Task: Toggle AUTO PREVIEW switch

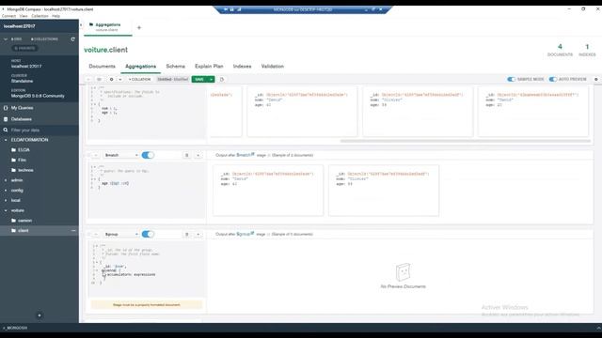Action: [552, 79]
